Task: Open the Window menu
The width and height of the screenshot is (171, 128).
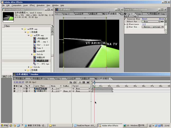Action: (55, 5)
